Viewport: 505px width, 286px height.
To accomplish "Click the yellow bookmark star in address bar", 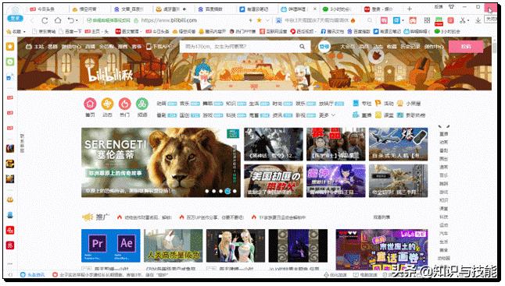I will 259,20.
